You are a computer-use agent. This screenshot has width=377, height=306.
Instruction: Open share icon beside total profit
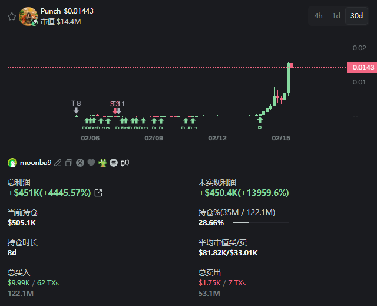(98, 193)
